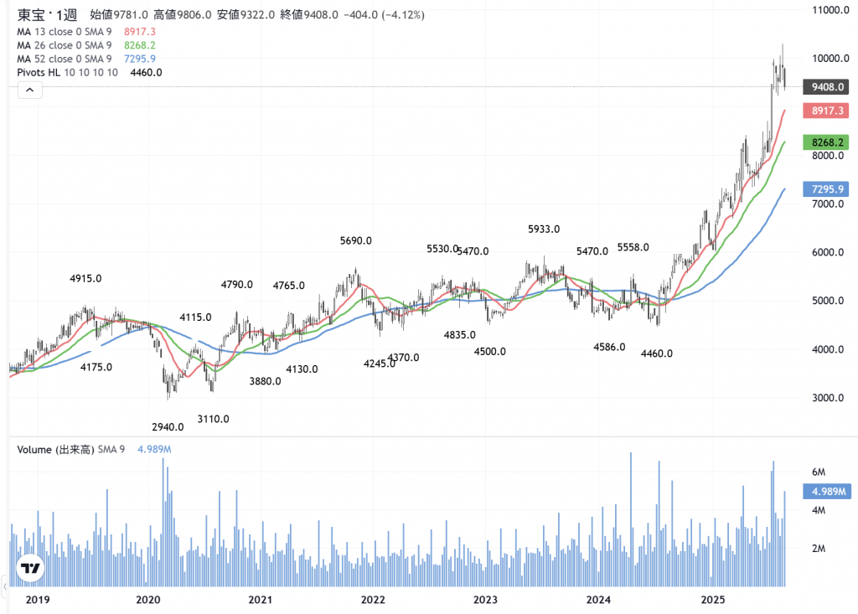
Task: Click the −404.0 (−4.12%) change value
Action: pos(384,15)
